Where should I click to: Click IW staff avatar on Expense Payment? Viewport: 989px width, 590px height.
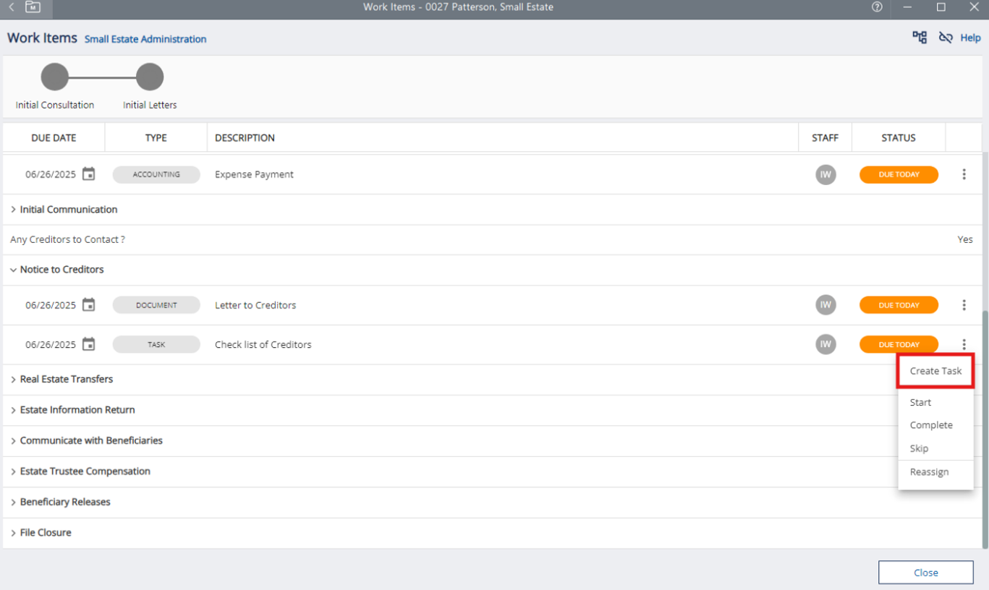[x=825, y=174]
